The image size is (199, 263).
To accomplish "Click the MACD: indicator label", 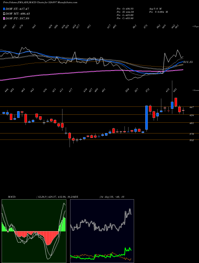I will [12, 197].
